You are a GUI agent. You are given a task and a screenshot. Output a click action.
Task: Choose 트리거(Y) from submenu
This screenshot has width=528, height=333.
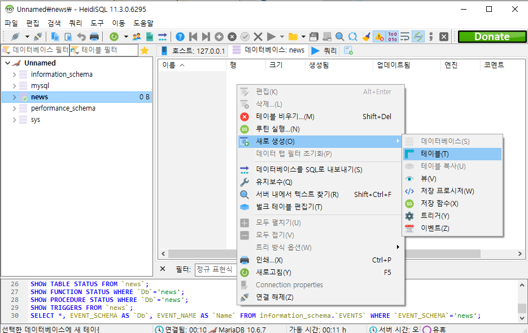point(452,216)
